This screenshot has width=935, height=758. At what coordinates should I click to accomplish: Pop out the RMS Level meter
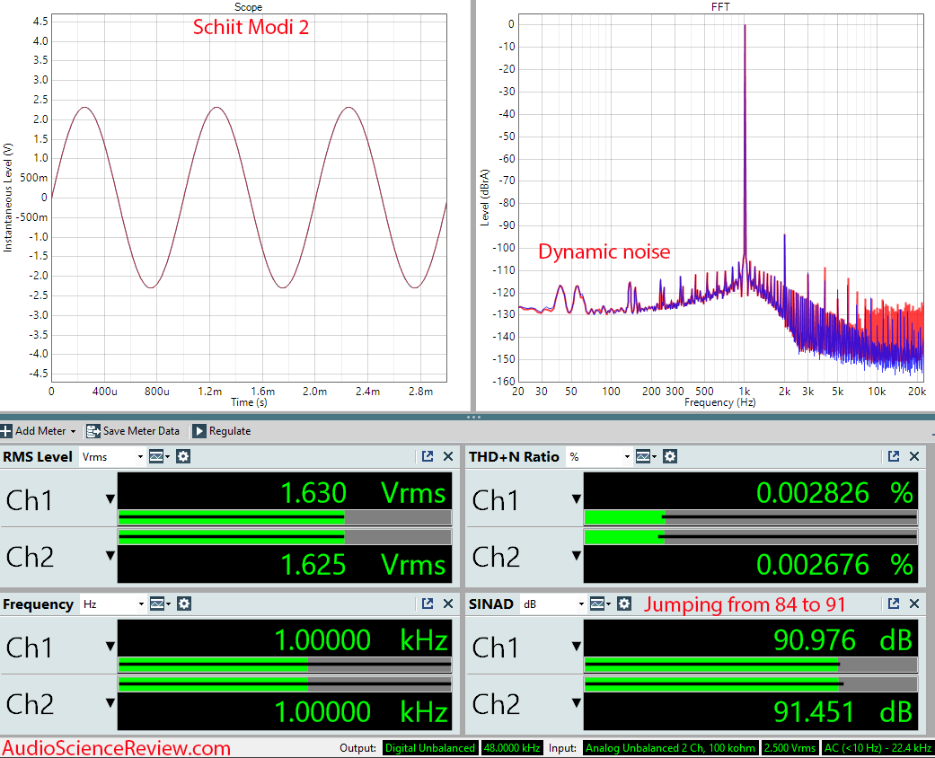[428, 456]
